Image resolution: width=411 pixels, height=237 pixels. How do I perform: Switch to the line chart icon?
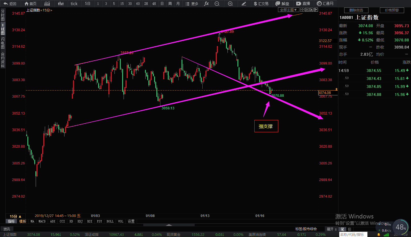point(47,4)
